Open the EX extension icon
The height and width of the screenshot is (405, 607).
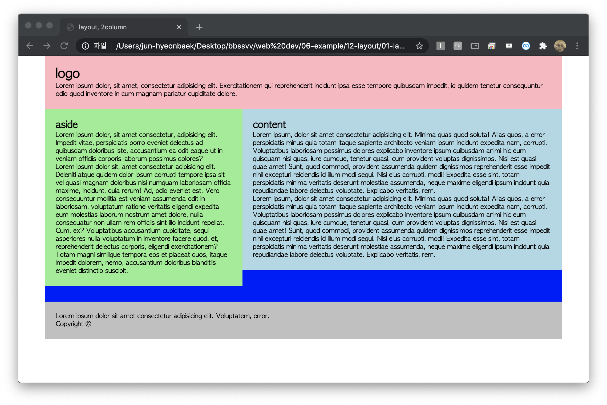click(x=458, y=46)
